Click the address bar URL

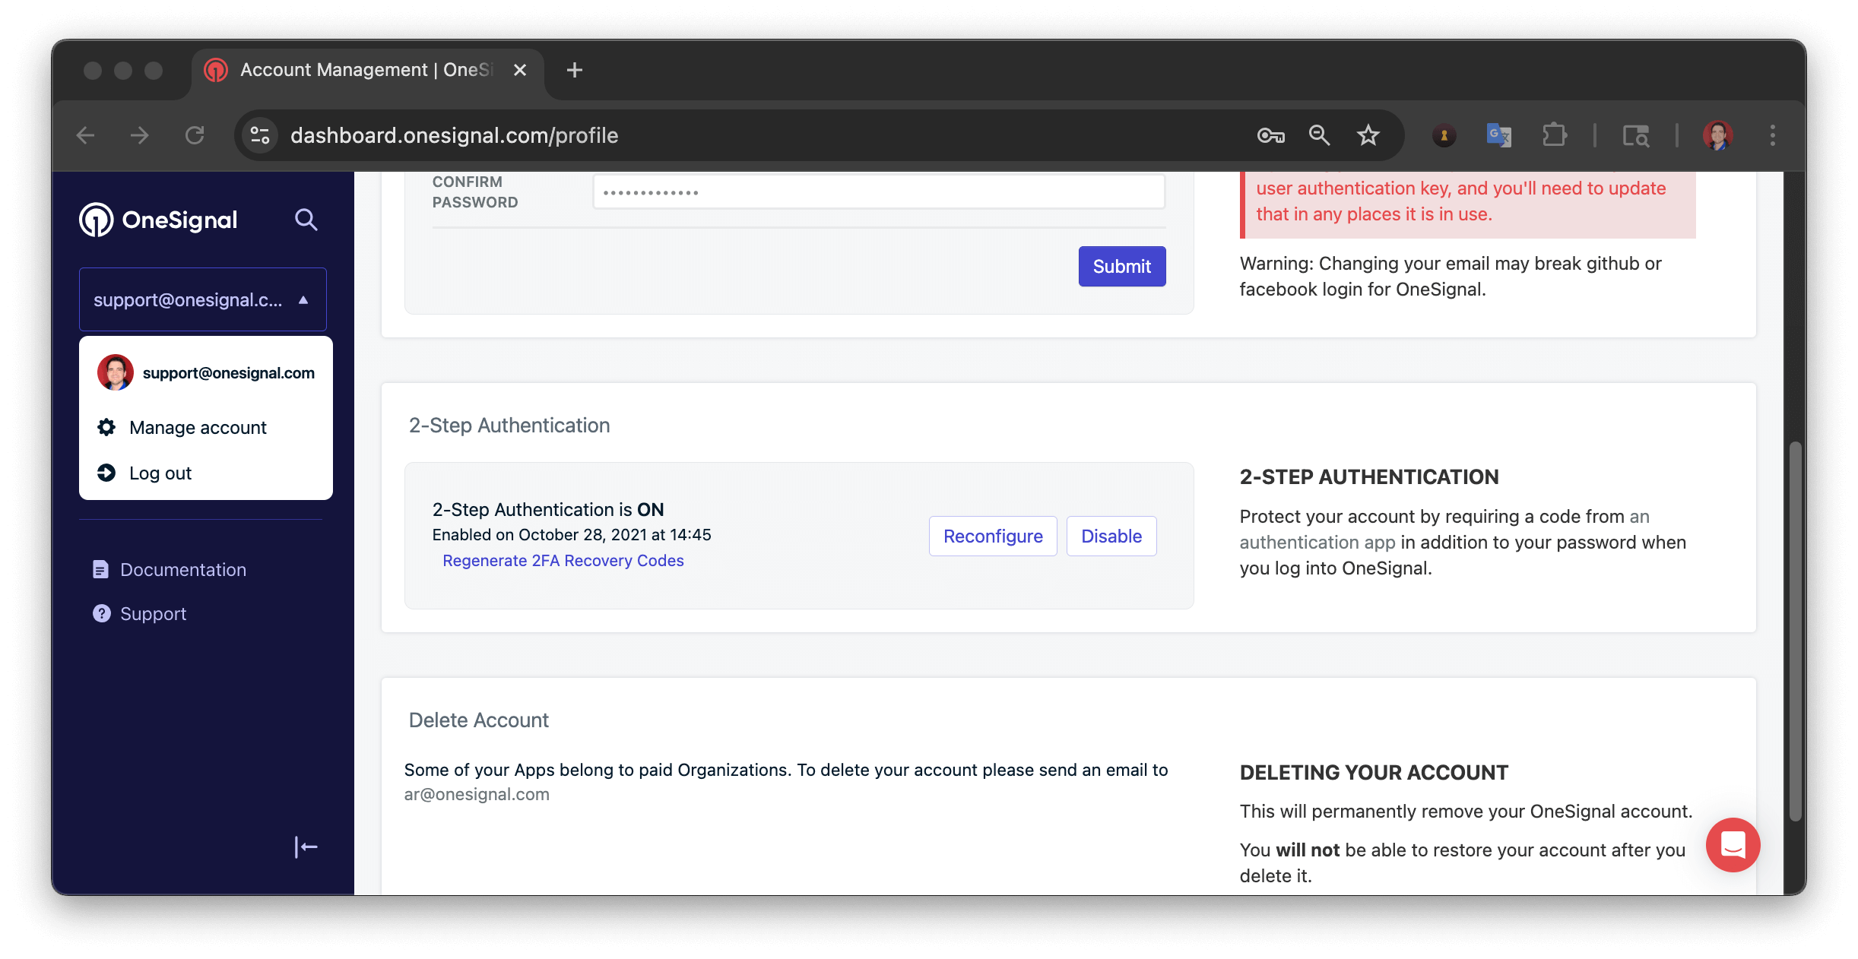click(x=455, y=135)
